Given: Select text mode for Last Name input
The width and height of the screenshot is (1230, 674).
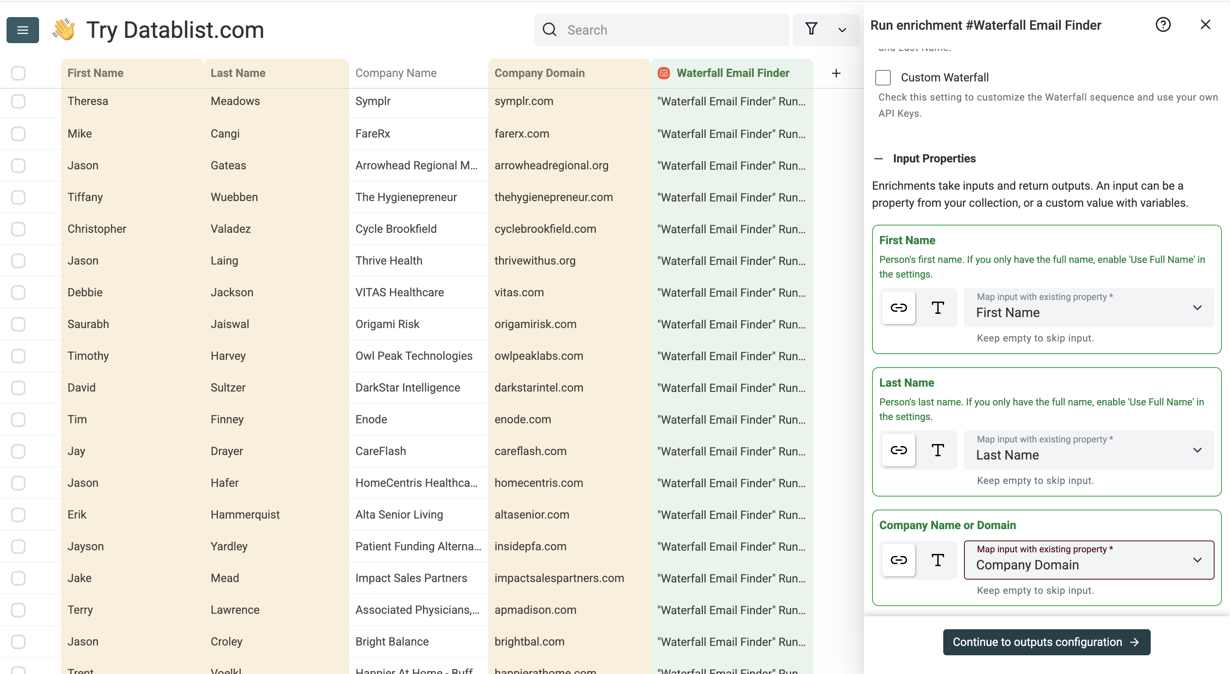Looking at the screenshot, I should (x=938, y=450).
